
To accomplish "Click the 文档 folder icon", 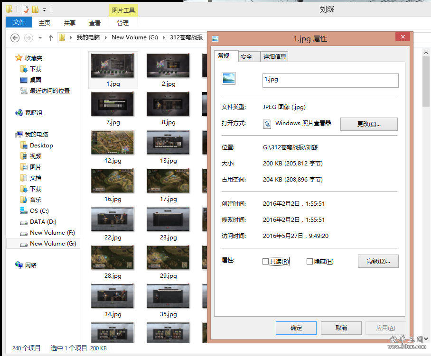I will click(24, 178).
